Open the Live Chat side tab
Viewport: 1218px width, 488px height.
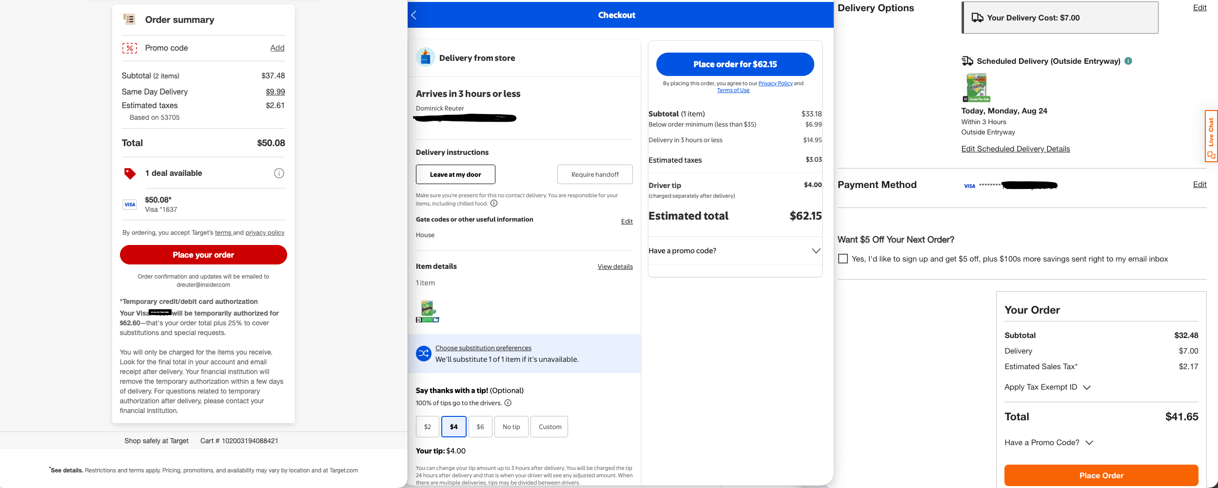(x=1211, y=136)
